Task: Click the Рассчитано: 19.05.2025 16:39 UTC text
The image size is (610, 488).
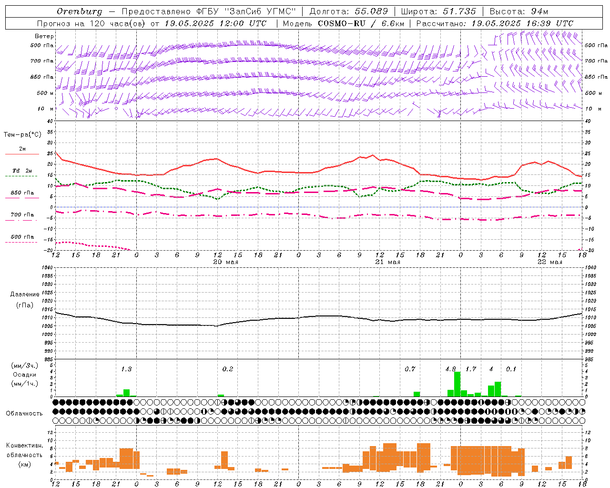Action: tap(495, 23)
